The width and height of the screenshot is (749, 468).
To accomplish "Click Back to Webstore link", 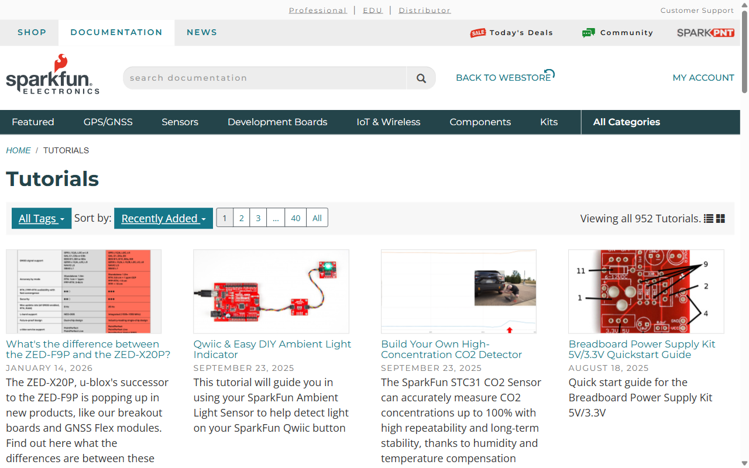I will click(x=503, y=78).
